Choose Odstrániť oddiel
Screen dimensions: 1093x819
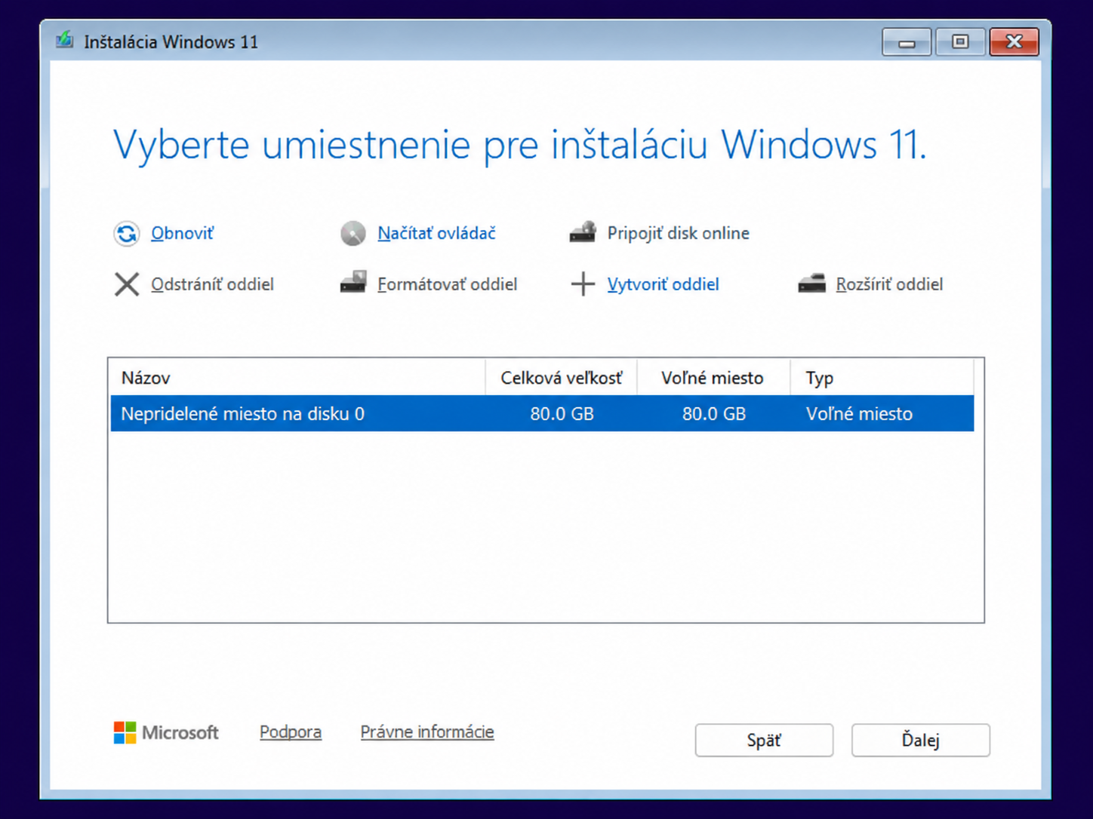212,284
